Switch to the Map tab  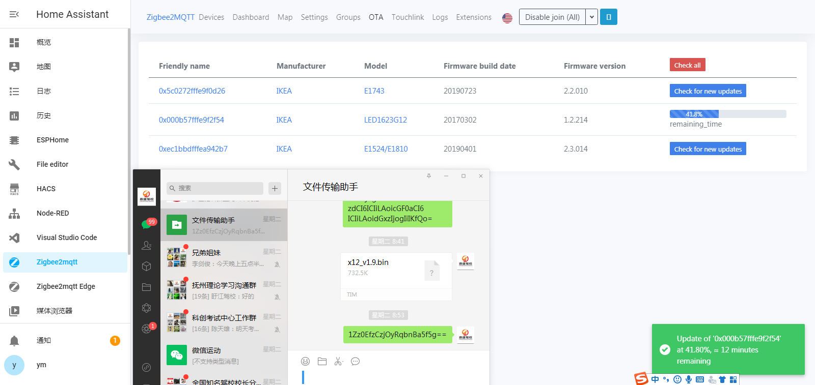coord(285,17)
